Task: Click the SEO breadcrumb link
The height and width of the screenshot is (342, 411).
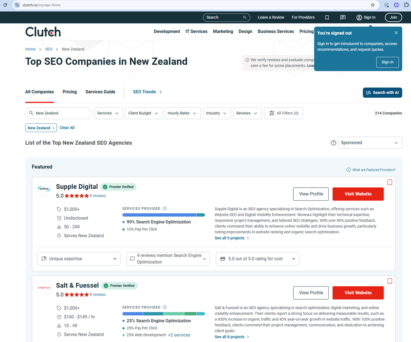Action: pos(49,49)
